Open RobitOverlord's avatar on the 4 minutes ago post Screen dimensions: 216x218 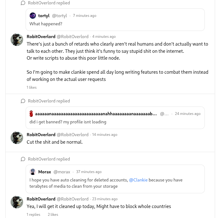pyautogui.click(x=17, y=40)
